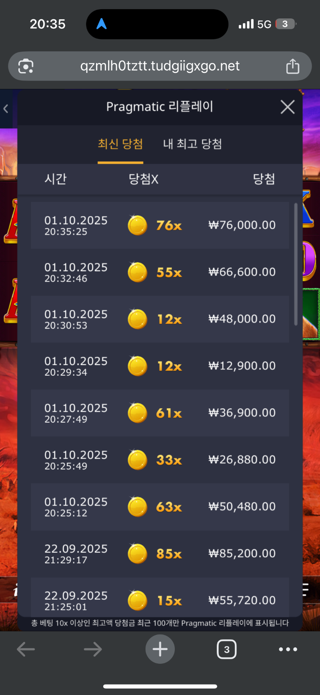Tap the 시간 column header

pyautogui.click(x=56, y=179)
